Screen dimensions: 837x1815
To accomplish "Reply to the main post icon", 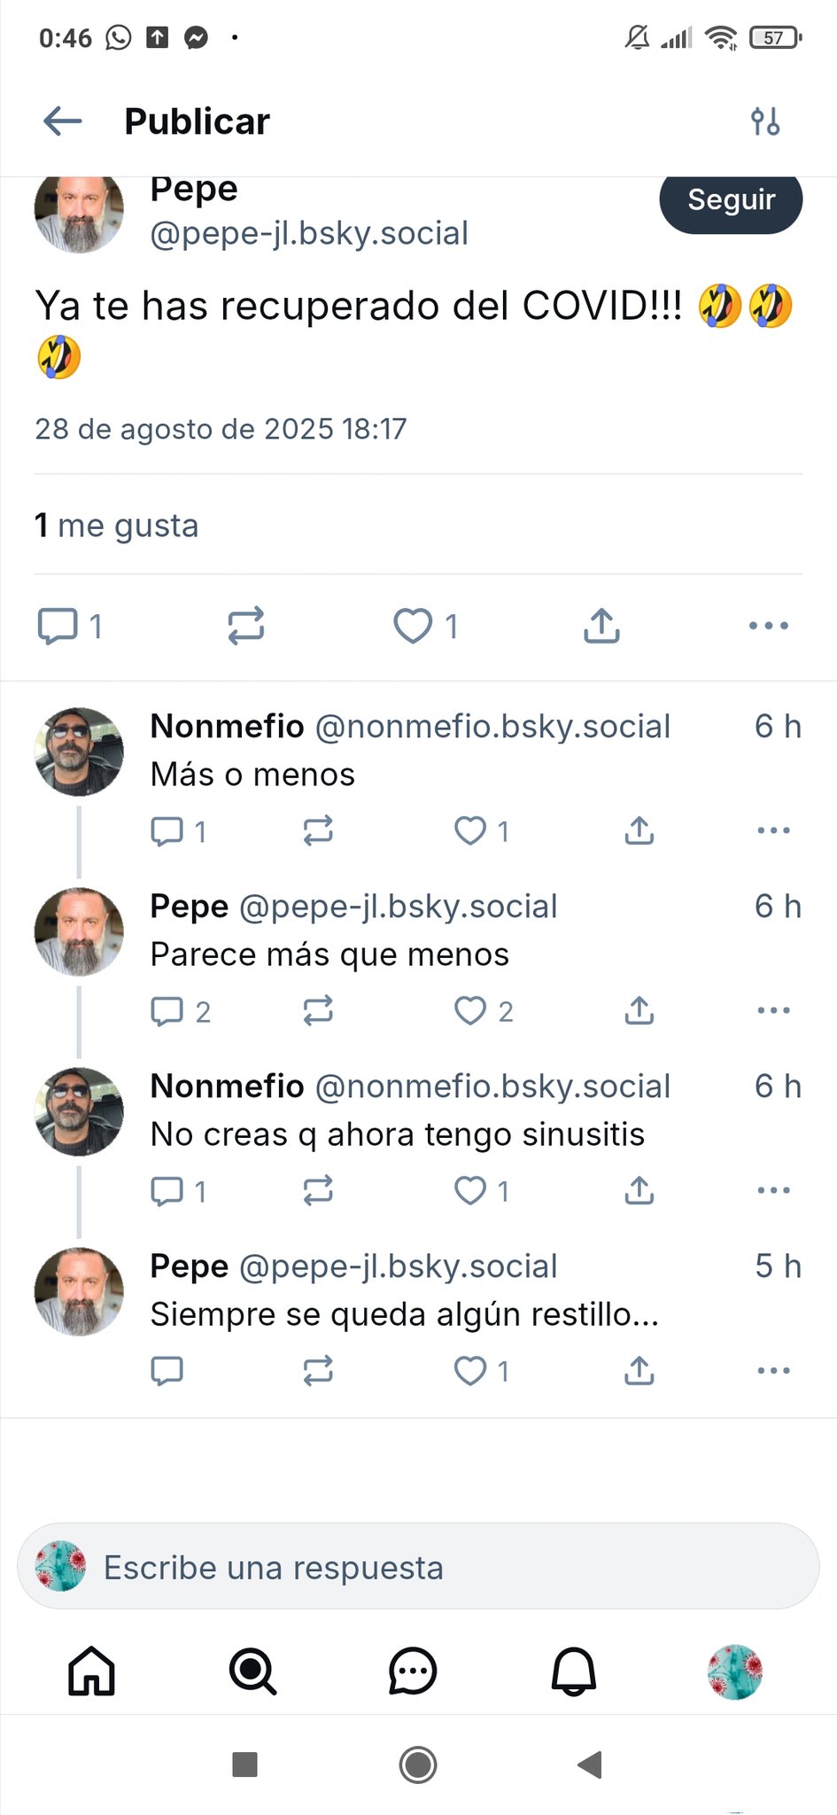I will 58,626.
